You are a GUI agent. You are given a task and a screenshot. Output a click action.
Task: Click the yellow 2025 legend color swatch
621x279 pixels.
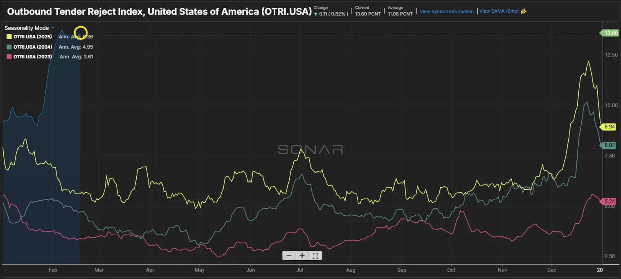coord(8,37)
